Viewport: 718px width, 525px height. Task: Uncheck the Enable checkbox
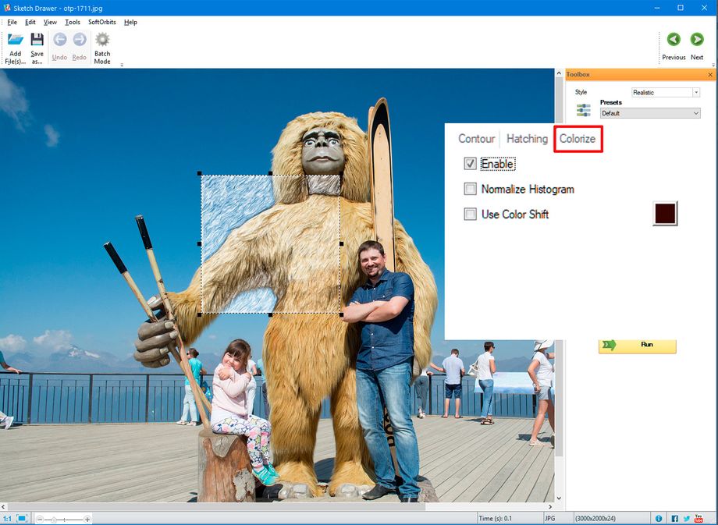pyautogui.click(x=469, y=164)
